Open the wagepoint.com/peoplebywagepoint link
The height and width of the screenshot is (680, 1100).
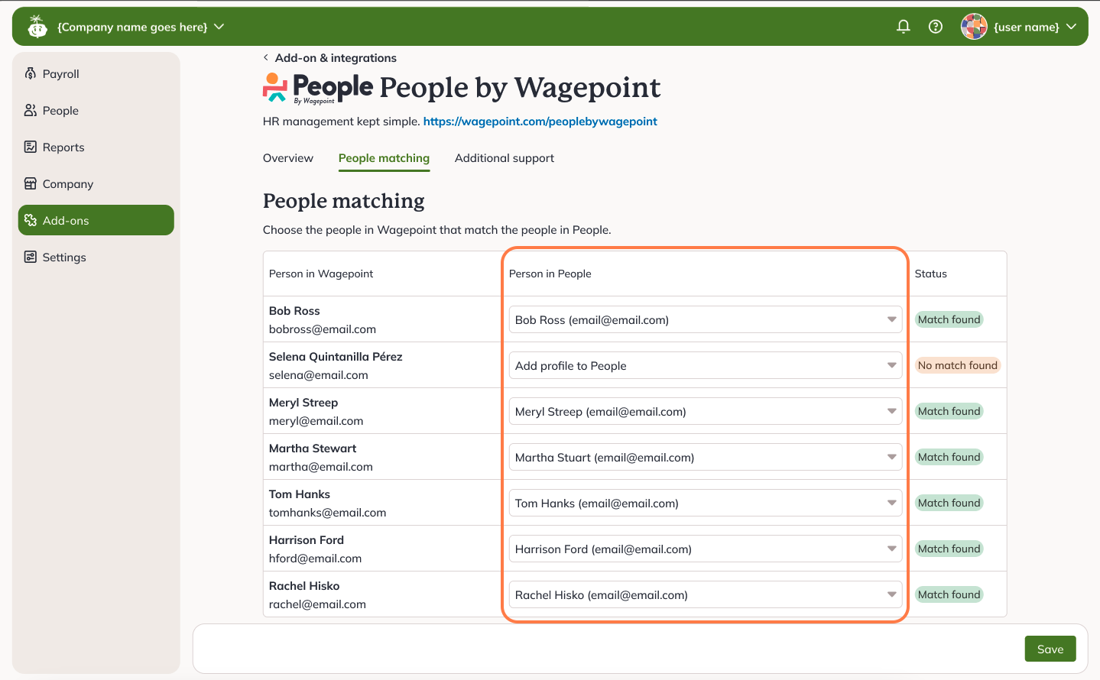[x=540, y=121]
